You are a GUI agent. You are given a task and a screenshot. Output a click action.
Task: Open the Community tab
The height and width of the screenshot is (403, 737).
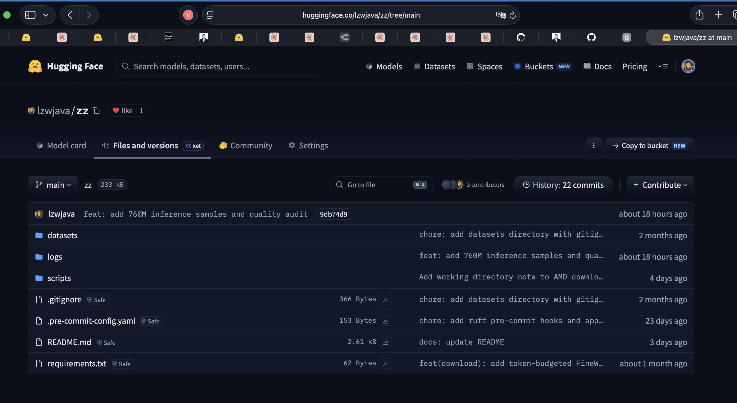[x=246, y=145]
